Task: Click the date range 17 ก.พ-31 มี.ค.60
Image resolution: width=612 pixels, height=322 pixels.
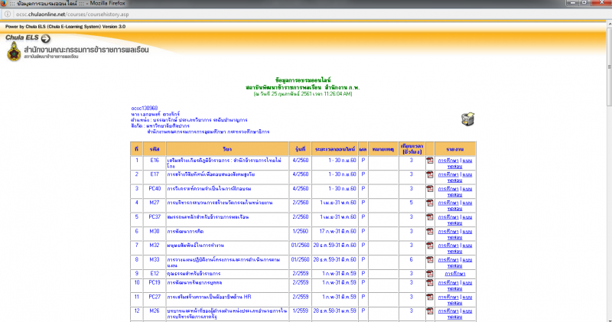Action: coord(337,232)
